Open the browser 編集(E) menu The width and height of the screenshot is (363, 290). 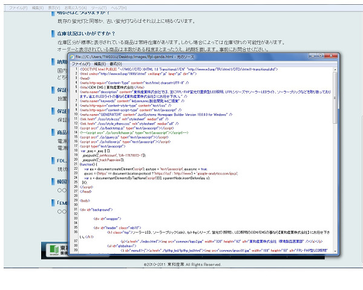(38, 8)
